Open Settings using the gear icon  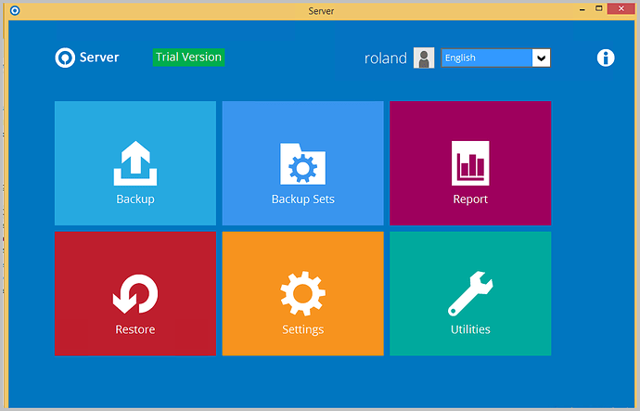pos(302,295)
